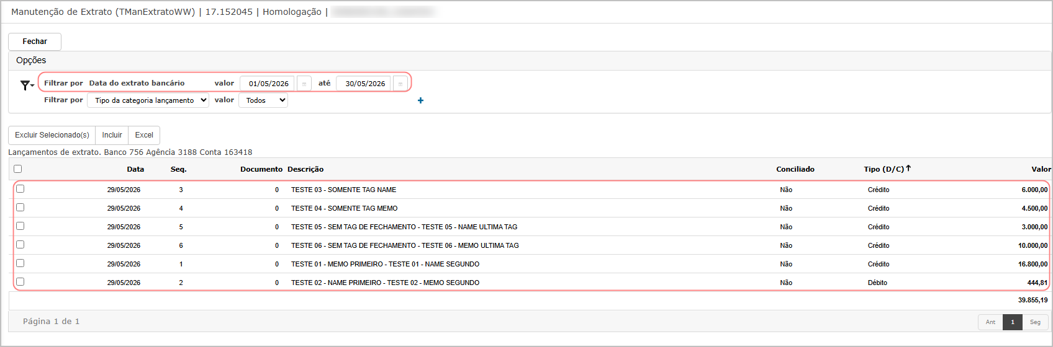Image resolution: width=1053 pixels, height=347 pixels.
Task: Open sequence link 3
Action: (181, 190)
